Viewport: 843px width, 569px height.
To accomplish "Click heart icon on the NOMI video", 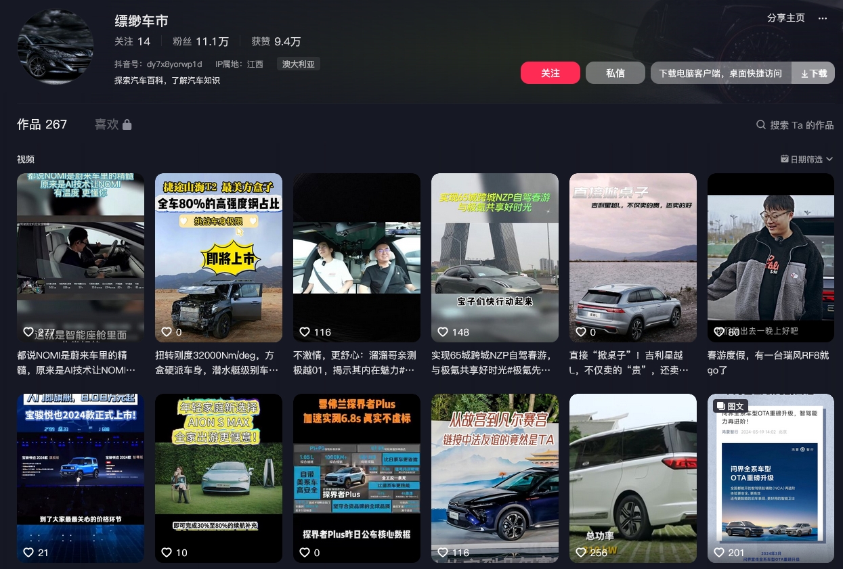I will click(x=28, y=332).
